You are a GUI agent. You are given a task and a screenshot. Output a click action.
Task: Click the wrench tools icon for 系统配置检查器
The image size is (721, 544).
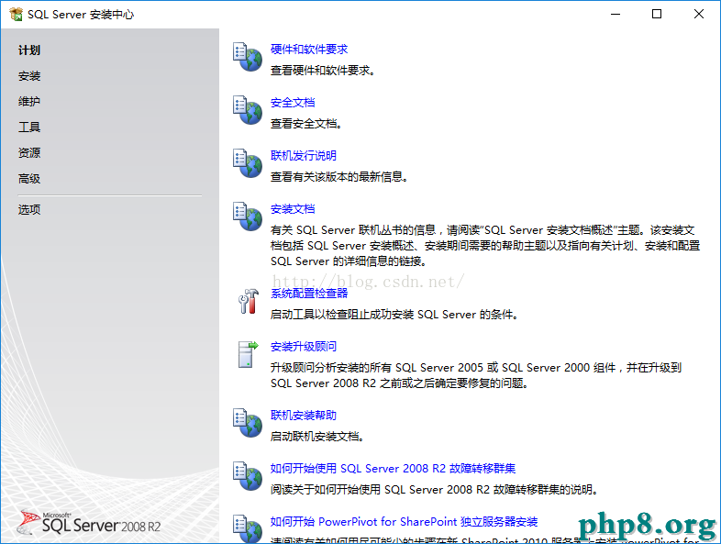click(249, 302)
